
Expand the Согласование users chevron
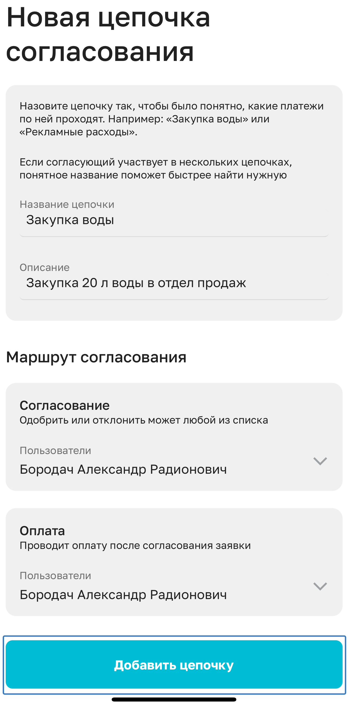point(320,461)
